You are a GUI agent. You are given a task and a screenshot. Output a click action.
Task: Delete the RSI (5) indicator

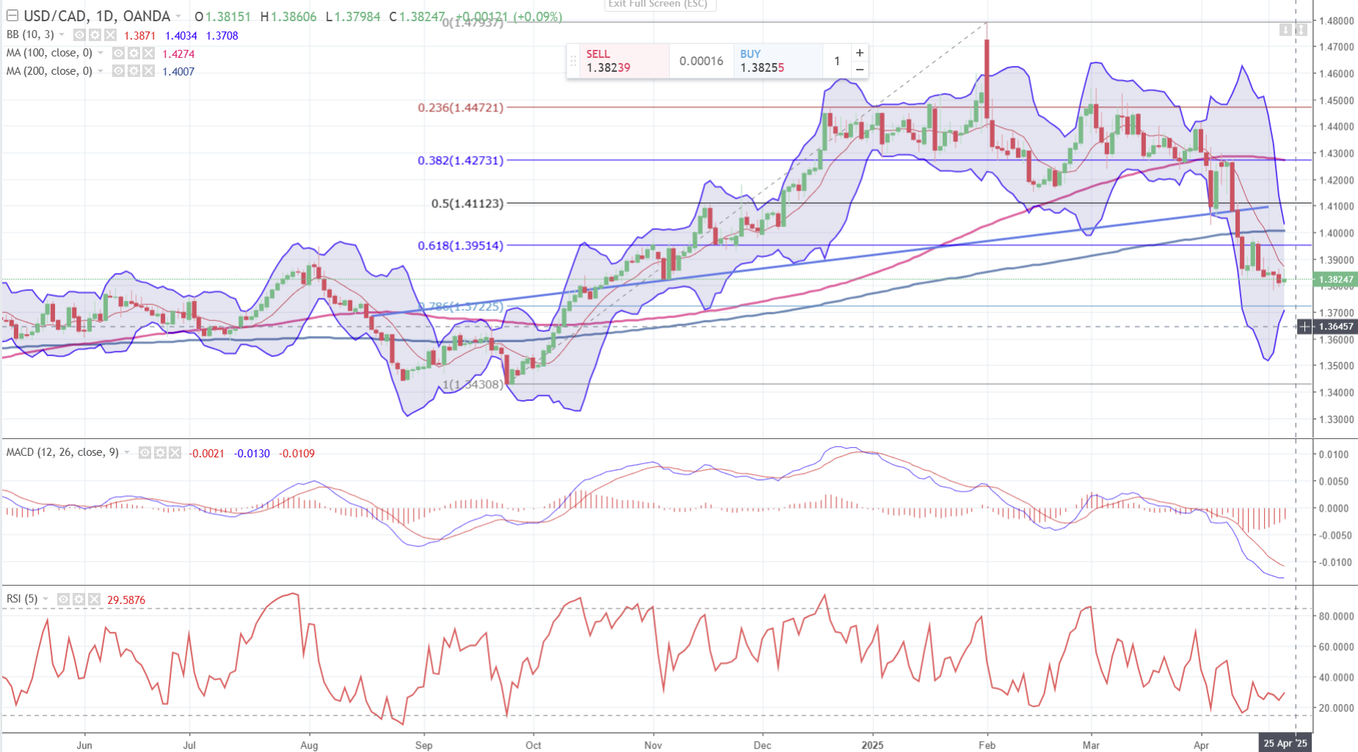[94, 600]
